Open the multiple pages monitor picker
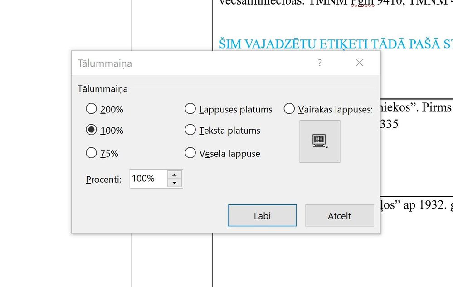This screenshot has height=287, width=453. coord(320,141)
